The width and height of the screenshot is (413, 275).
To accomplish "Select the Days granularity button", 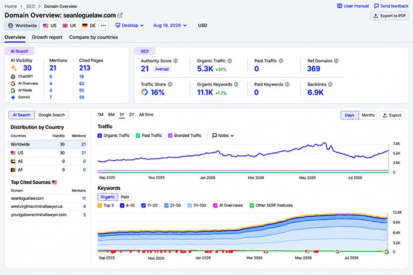I will tap(349, 115).
